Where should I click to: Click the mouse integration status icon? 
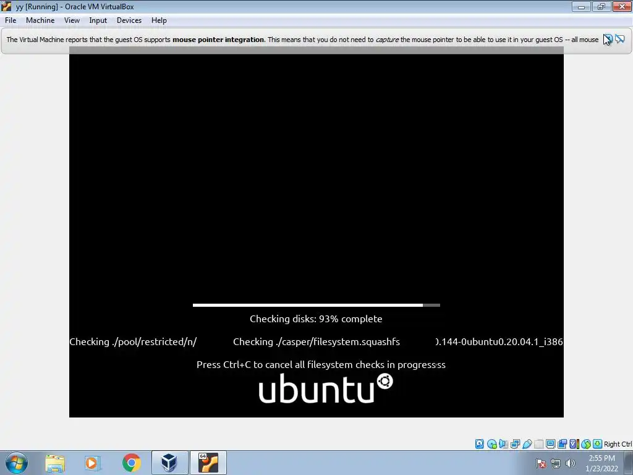585,444
